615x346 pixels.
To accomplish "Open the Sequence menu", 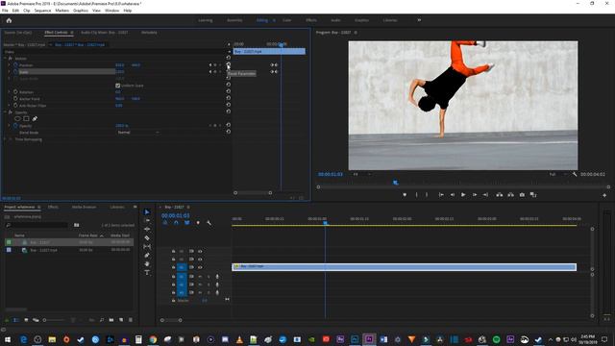I will coord(42,11).
